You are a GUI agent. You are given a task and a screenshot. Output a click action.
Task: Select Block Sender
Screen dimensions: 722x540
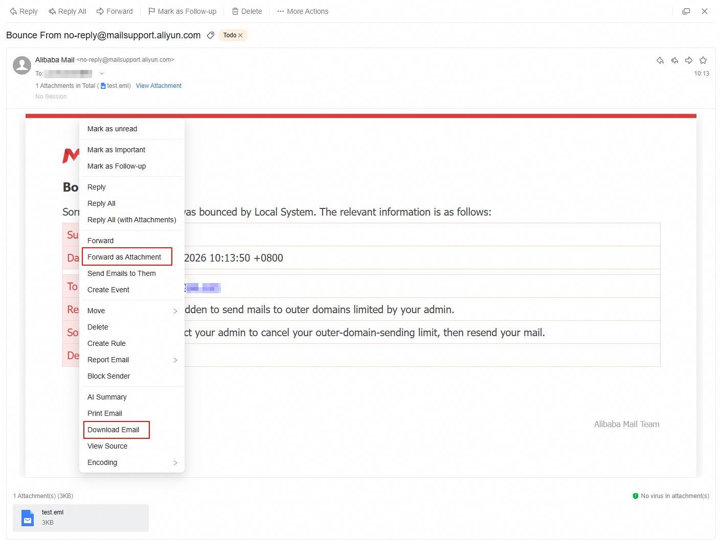coord(132,376)
